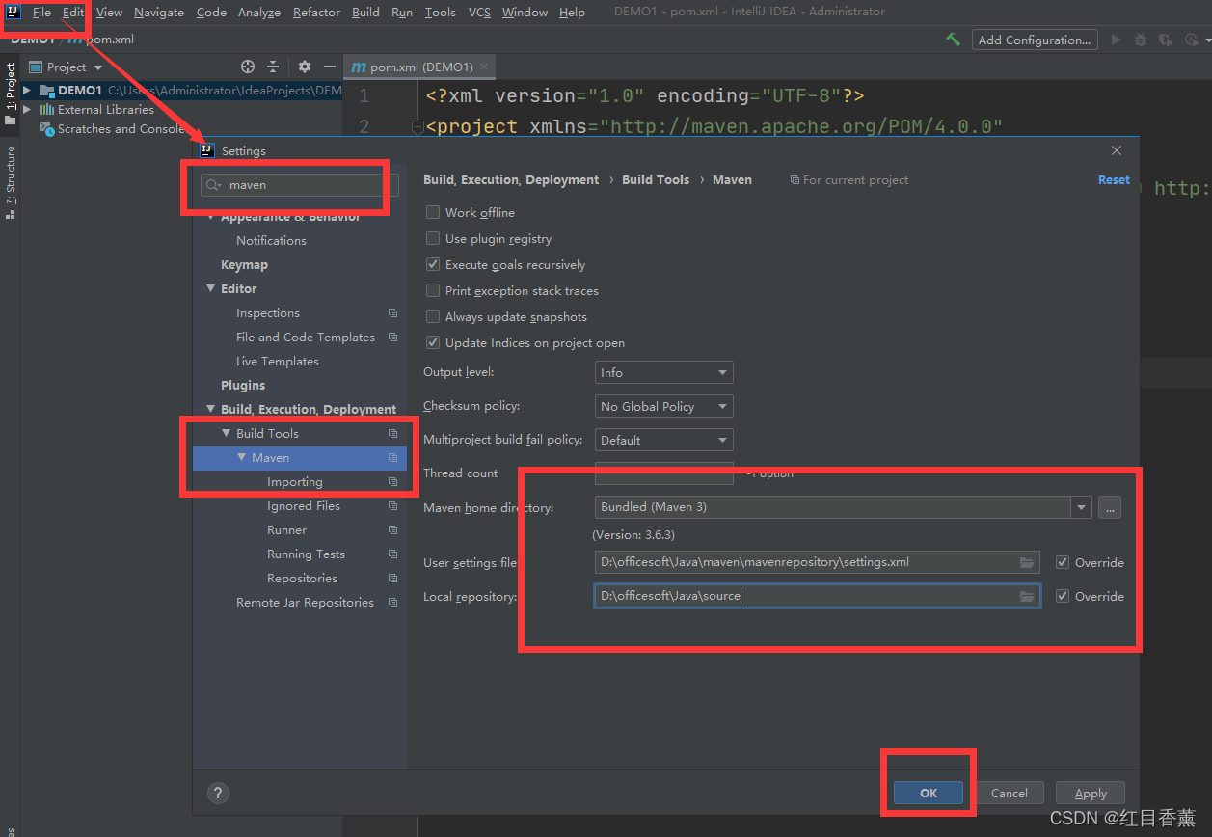Open the VCS menu

[x=479, y=12]
